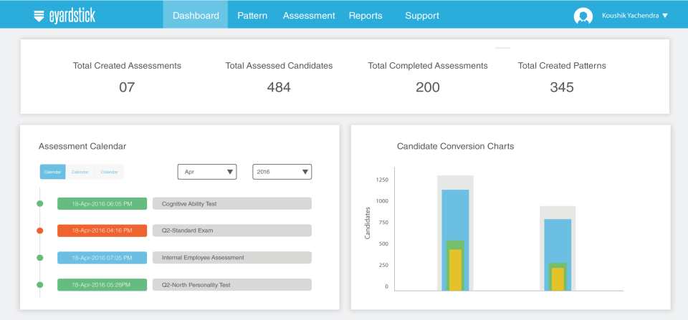Screen dimensions: 688x320
Task: Click the eyardstick logo icon
Action: (39, 16)
